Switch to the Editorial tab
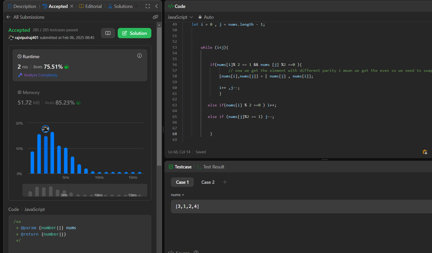 (x=90, y=6)
